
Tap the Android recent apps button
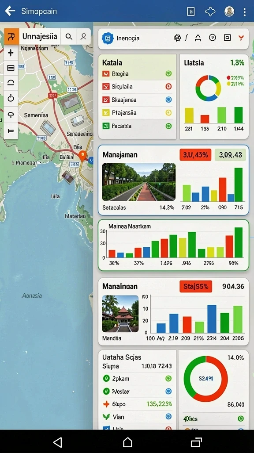pos(196,442)
